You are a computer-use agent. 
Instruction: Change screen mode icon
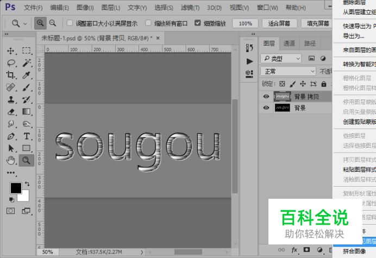pos(26,211)
